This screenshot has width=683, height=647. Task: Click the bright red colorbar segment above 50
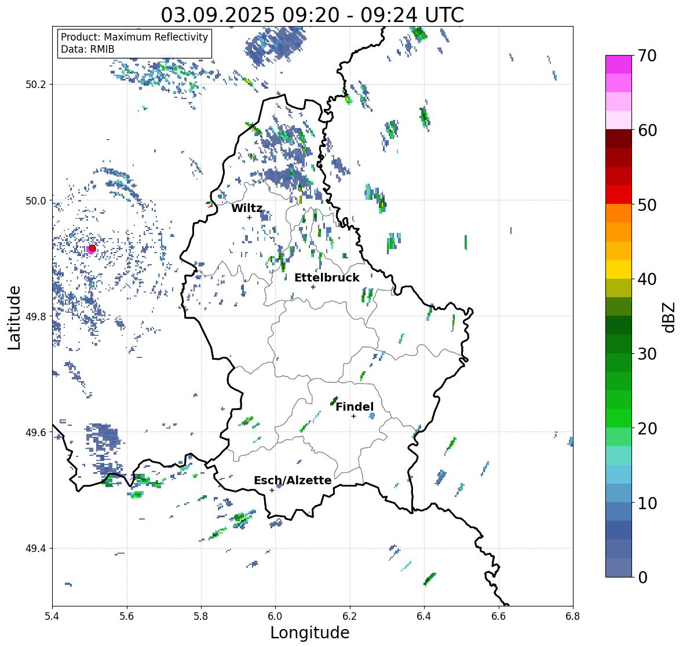click(x=619, y=195)
